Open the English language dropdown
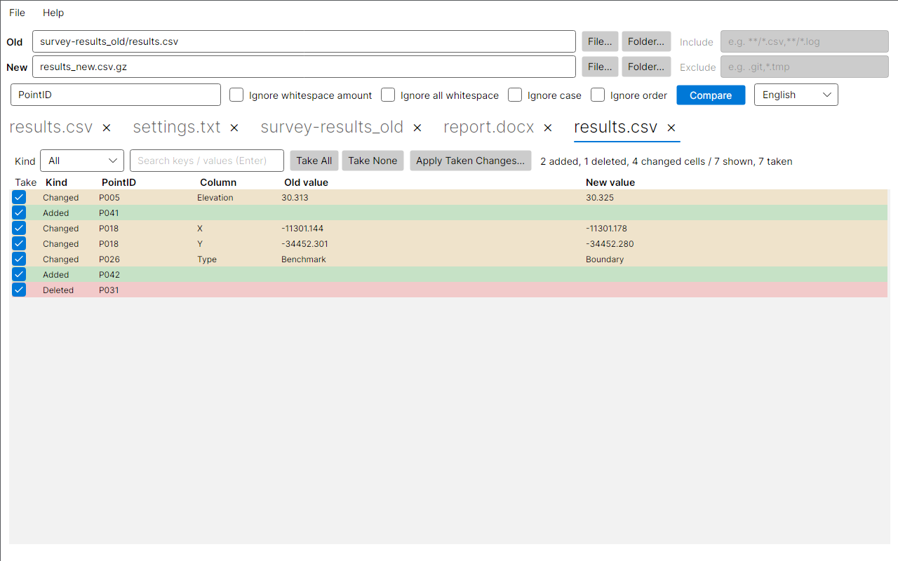 (x=796, y=95)
